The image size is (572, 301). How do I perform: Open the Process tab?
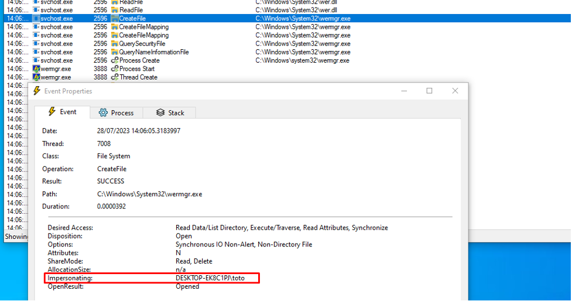(117, 113)
